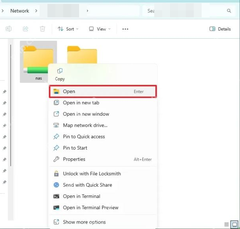The height and width of the screenshot is (229, 240).
Task: Click the search input field
Action: tap(188, 11)
